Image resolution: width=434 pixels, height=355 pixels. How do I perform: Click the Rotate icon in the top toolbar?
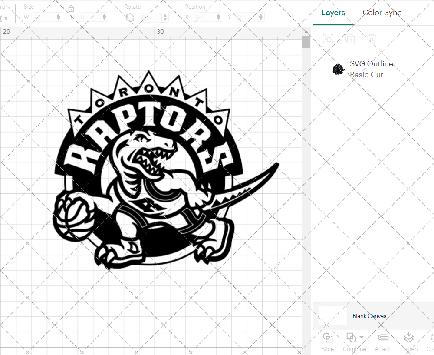point(129,17)
